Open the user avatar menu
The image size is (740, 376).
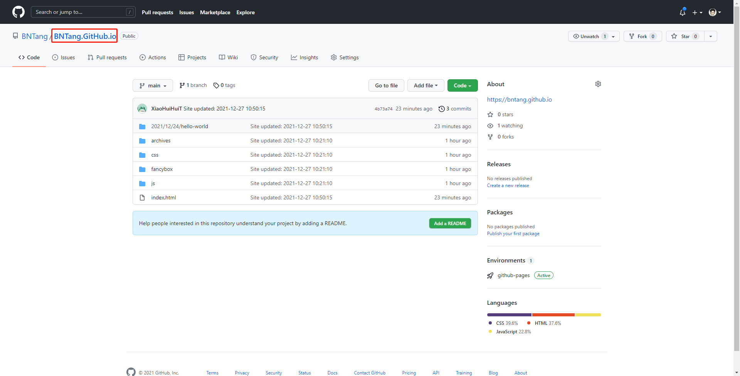click(x=715, y=12)
